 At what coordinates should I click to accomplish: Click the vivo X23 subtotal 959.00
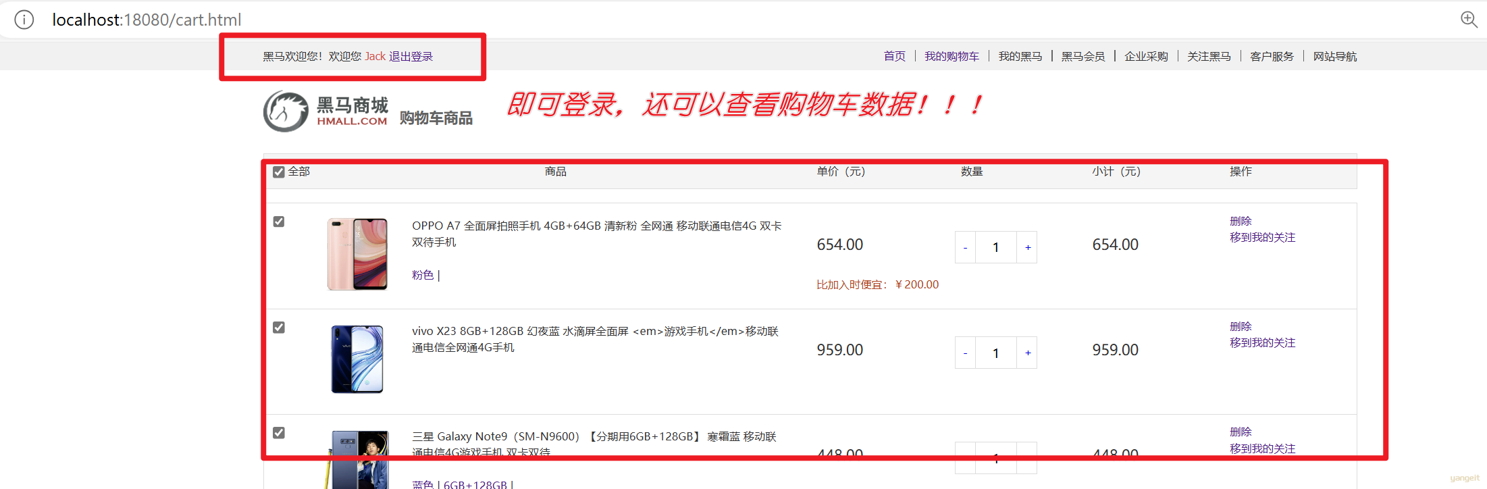pos(1116,350)
